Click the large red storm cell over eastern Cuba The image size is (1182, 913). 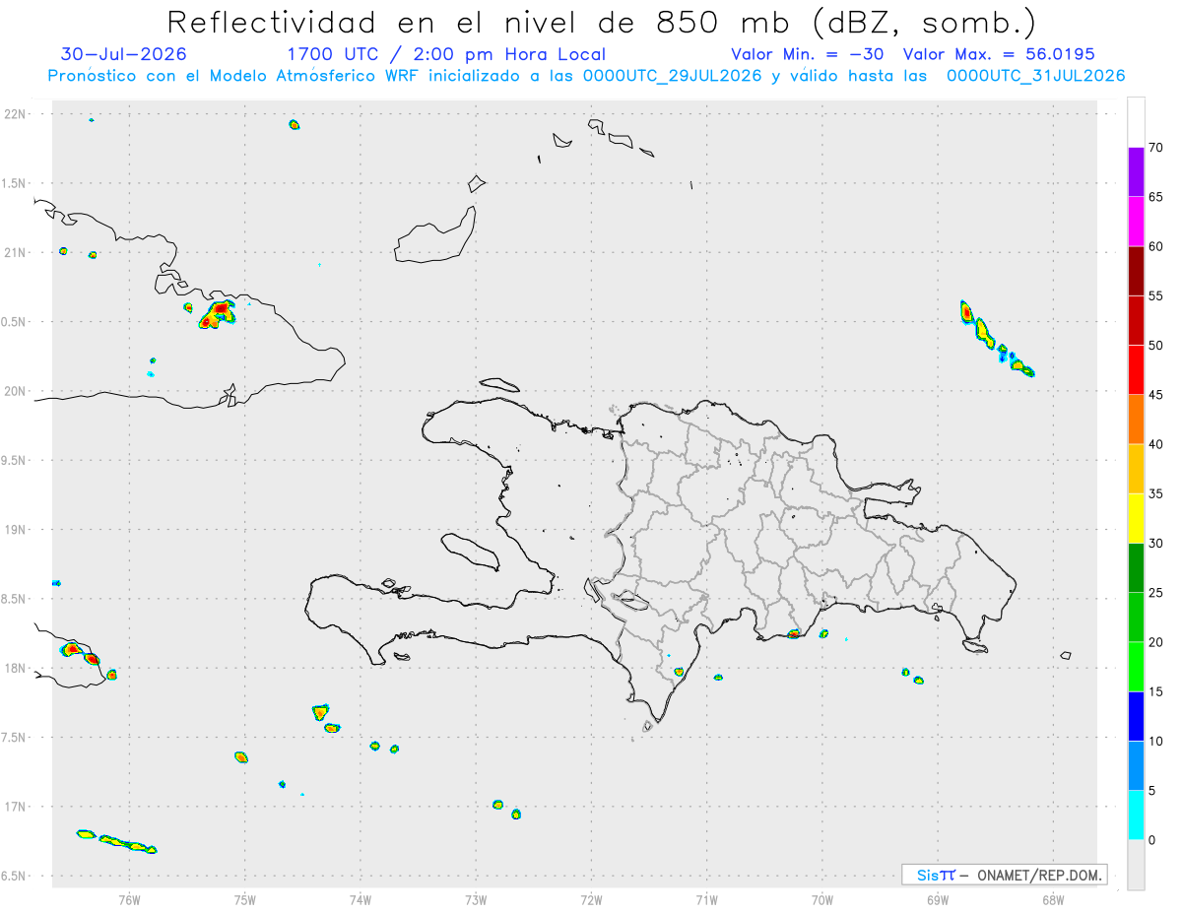(x=217, y=314)
